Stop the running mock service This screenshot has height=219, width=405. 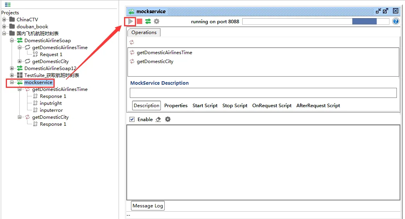140,21
